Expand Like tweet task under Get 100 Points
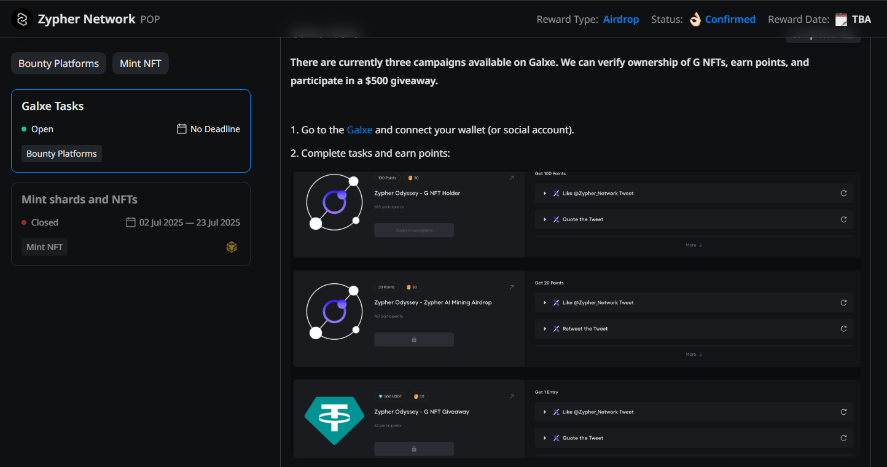Screen dimensions: 887x467 tap(544, 193)
